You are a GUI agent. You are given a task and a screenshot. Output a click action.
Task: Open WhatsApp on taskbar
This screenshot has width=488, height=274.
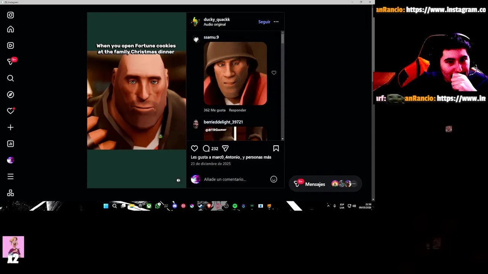[157, 206]
